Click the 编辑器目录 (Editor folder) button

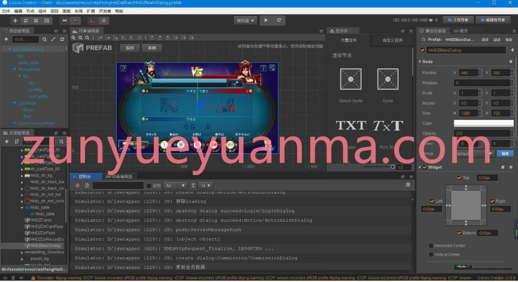(493, 20)
